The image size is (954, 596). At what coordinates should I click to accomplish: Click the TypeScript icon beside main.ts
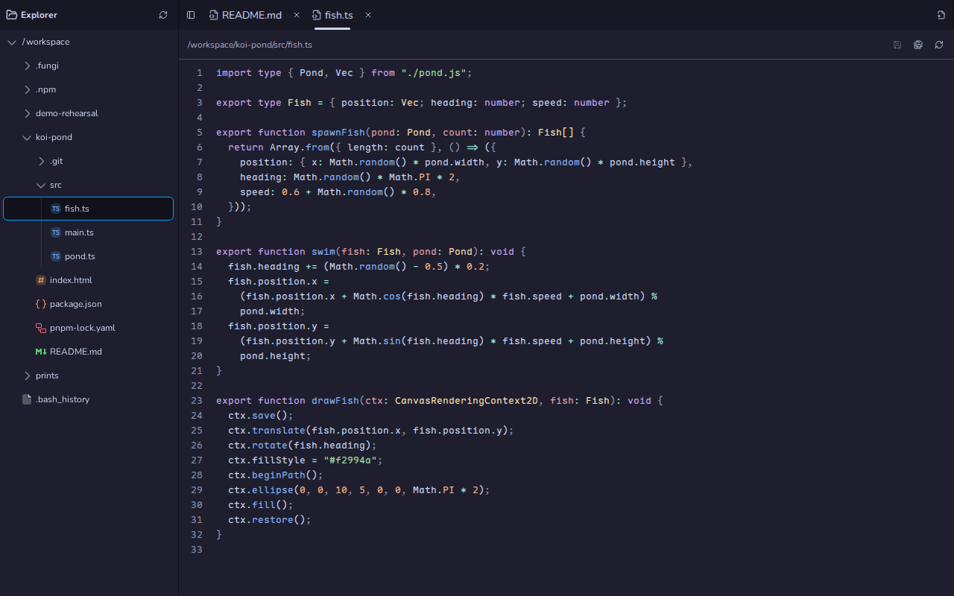click(56, 232)
